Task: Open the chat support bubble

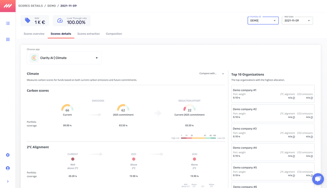Action: click(x=318, y=179)
